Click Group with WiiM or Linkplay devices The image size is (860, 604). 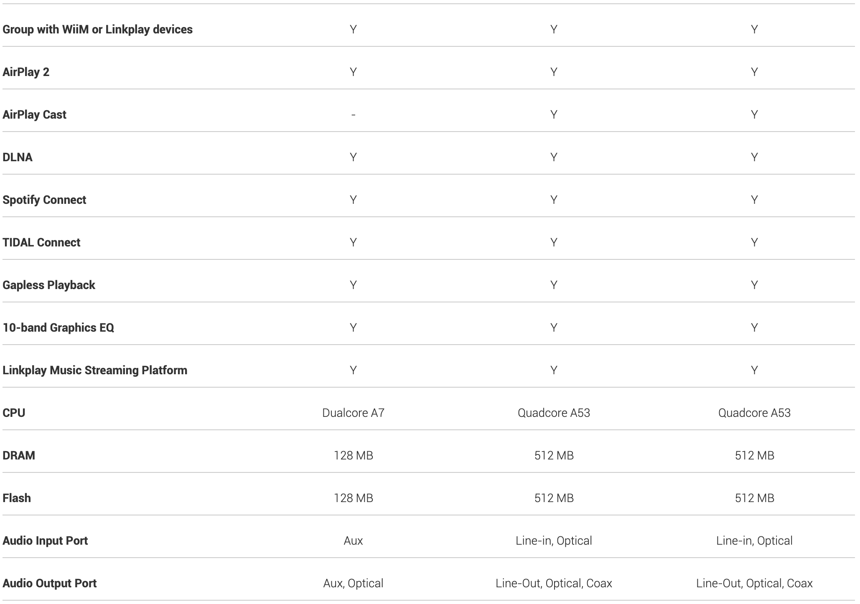point(97,29)
